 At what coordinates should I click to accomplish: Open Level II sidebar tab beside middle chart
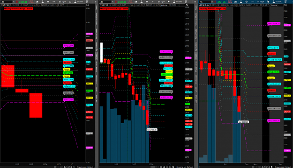pyautogui.click(x=196, y=89)
